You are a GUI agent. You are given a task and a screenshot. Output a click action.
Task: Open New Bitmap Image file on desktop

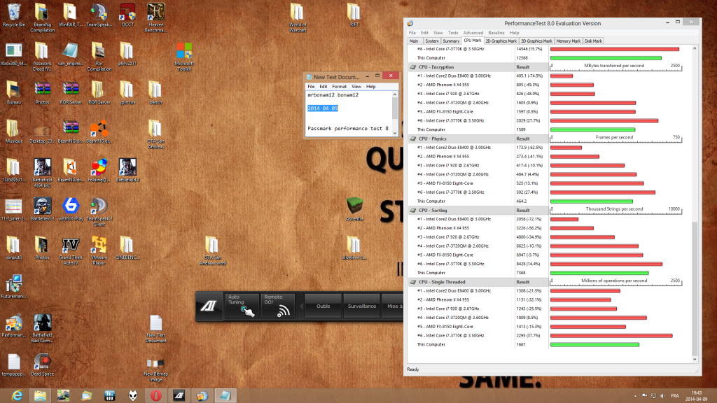coord(156,369)
